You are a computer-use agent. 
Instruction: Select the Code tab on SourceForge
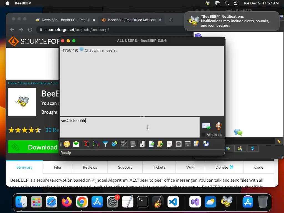[259, 167]
